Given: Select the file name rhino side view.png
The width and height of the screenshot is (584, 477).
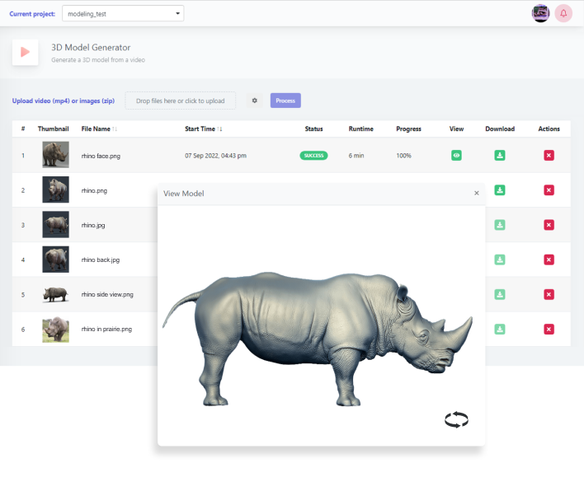Looking at the screenshot, I should coord(107,294).
